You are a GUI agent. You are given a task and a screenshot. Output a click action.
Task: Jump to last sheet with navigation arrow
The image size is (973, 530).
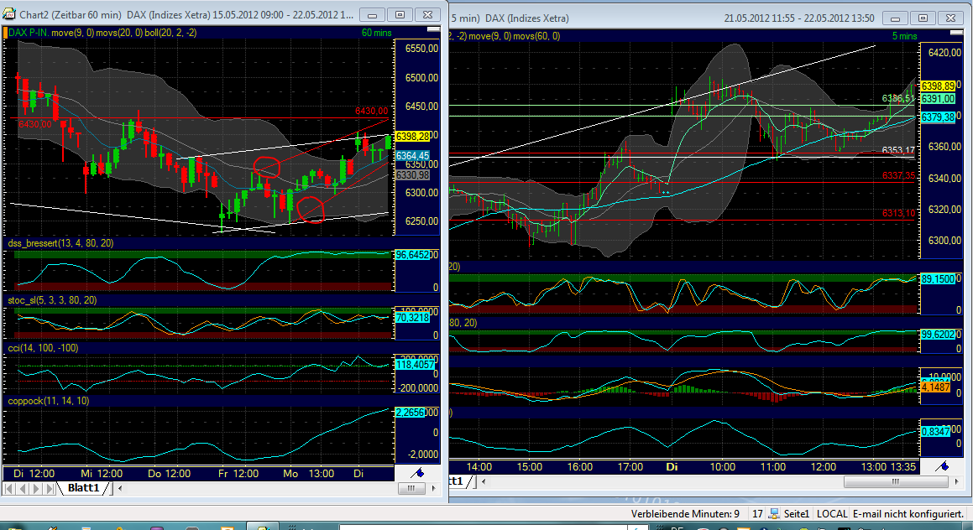[x=49, y=488]
